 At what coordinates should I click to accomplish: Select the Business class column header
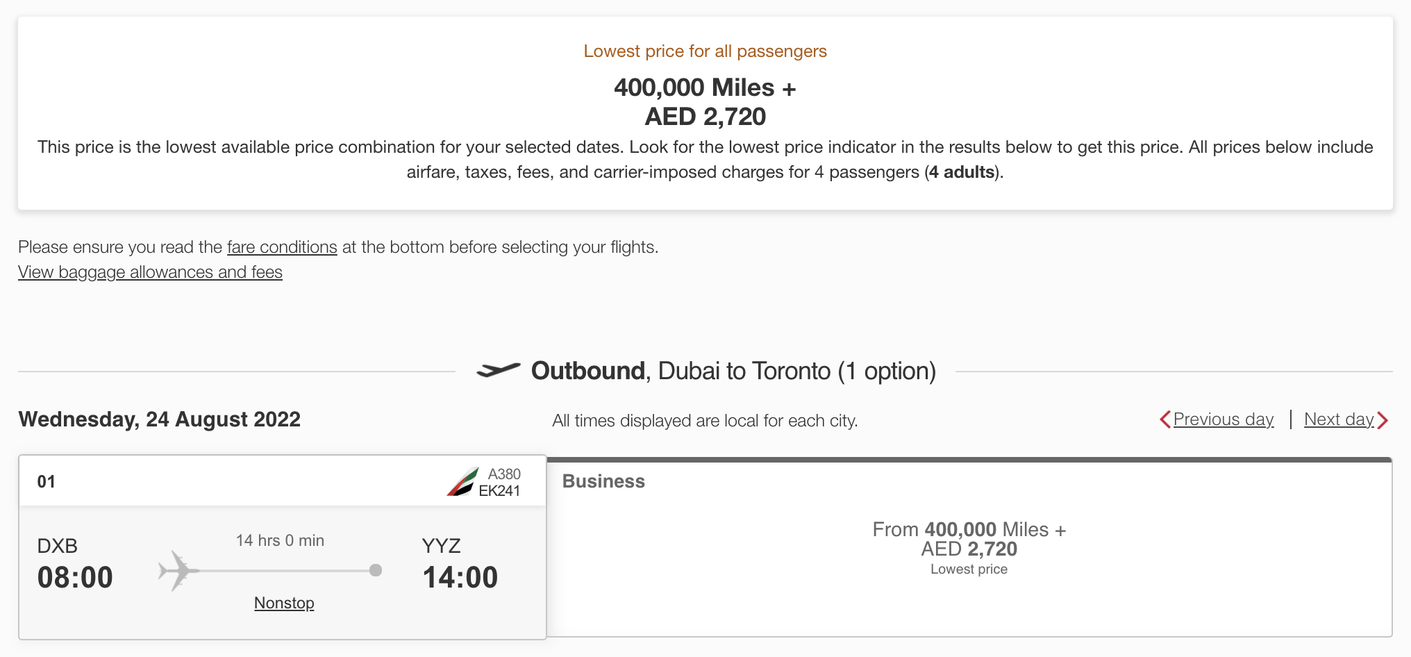tap(603, 481)
